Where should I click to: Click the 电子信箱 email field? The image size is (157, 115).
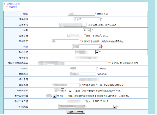88,58
